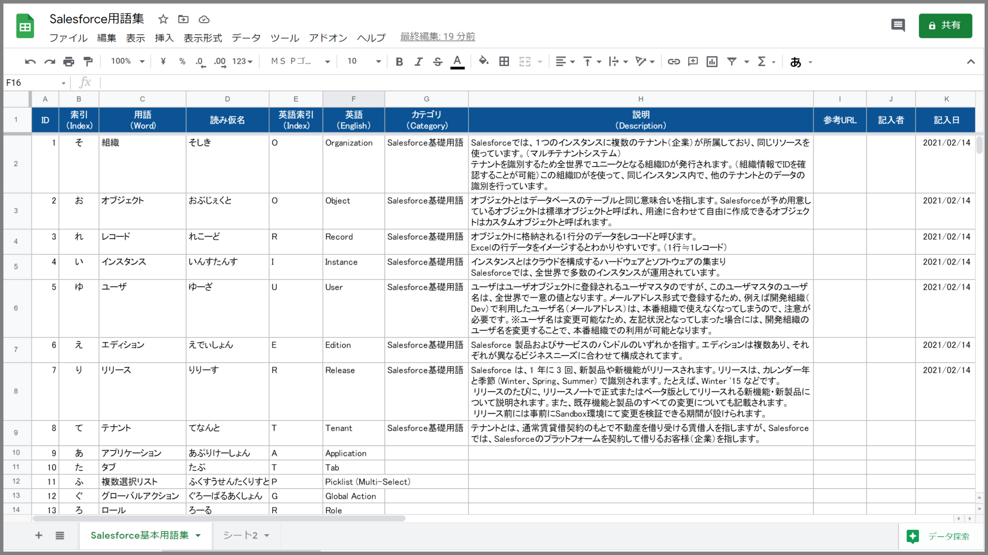988x555 pixels.
Task: Open the 123 number format dropdown
Action: point(242,61)
